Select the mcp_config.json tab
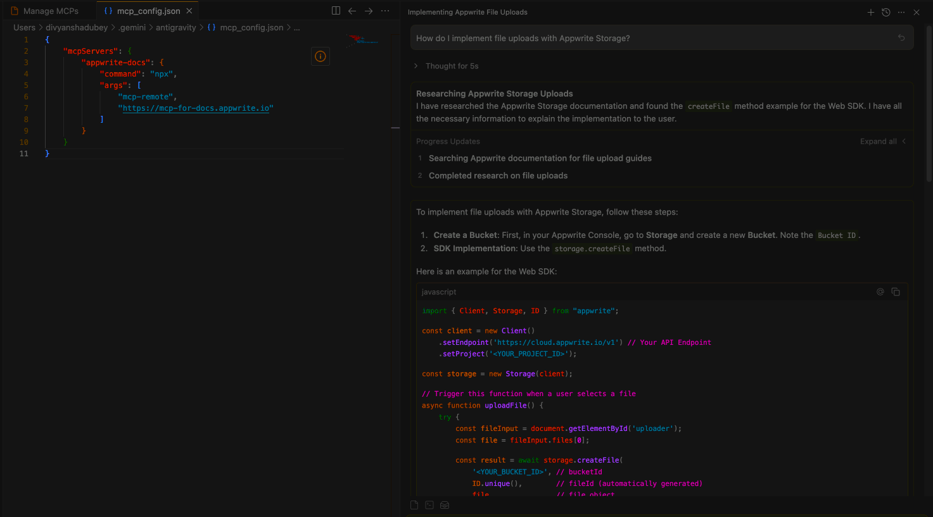 147,10
